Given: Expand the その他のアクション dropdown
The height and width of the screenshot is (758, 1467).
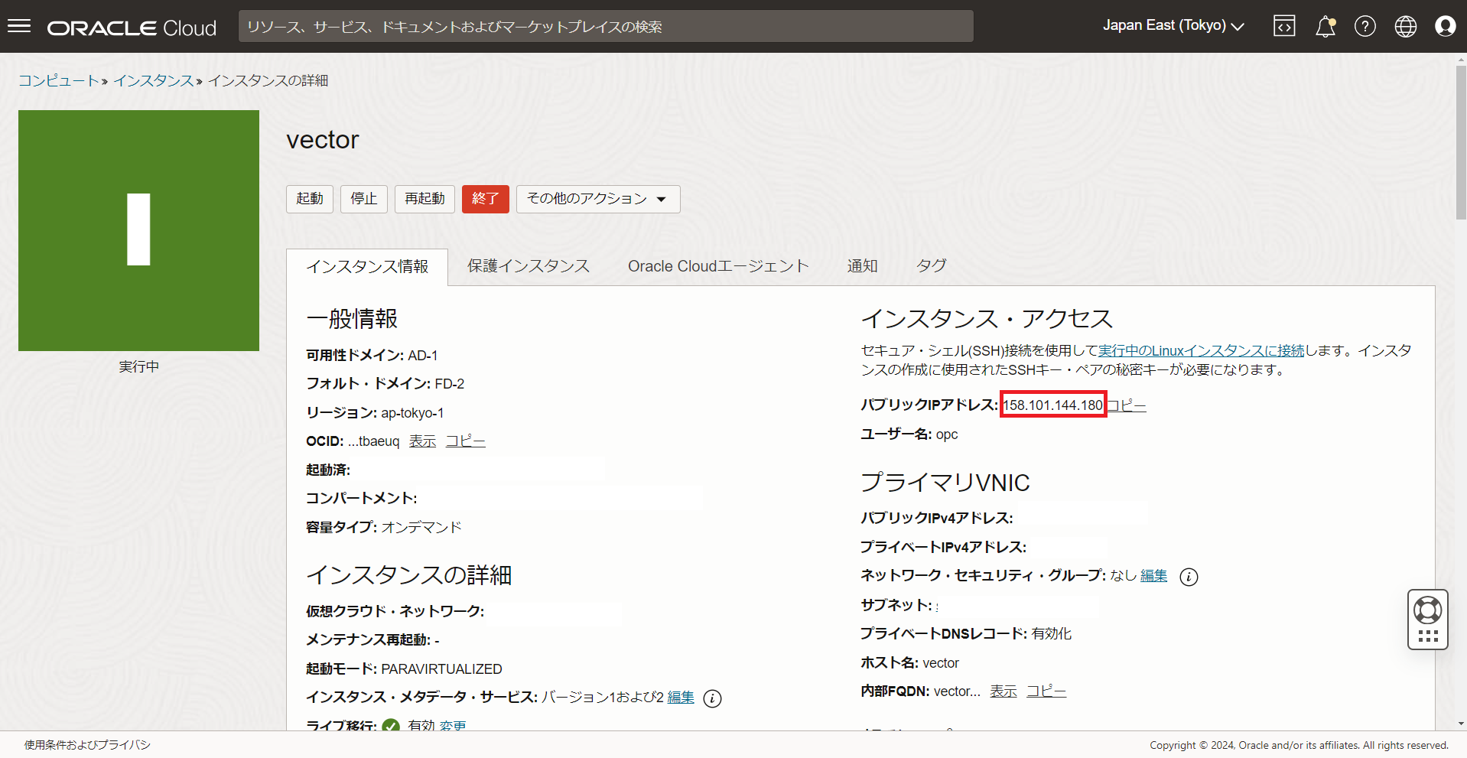Looking at the screenshot, I should (x=597, y=199).
